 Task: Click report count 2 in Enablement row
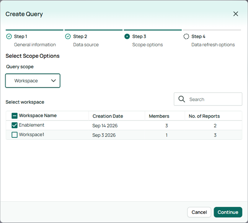coord(215,125)
